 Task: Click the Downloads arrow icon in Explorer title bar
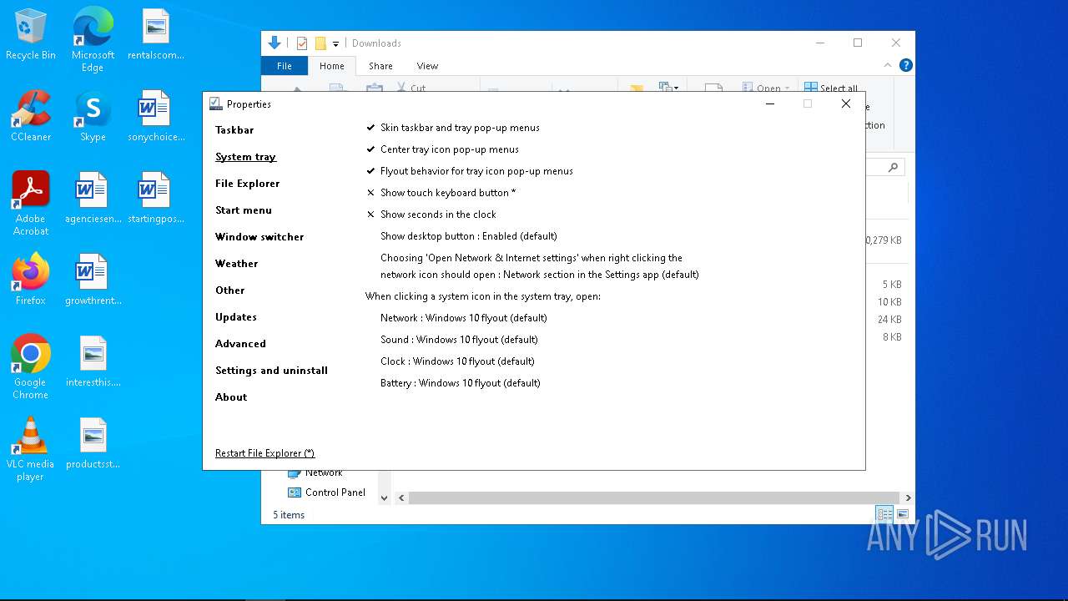tap(275, 43)
